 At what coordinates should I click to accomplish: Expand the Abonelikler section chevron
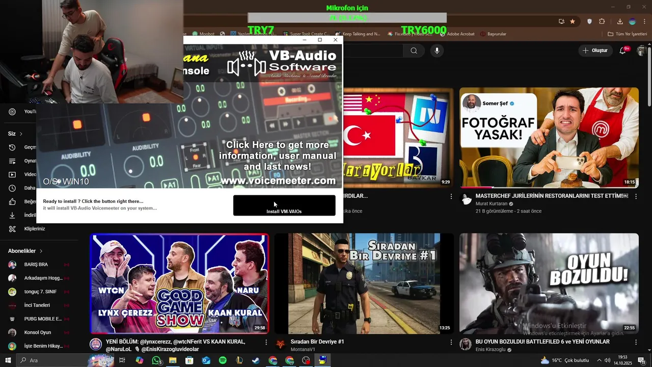point(41,251)
